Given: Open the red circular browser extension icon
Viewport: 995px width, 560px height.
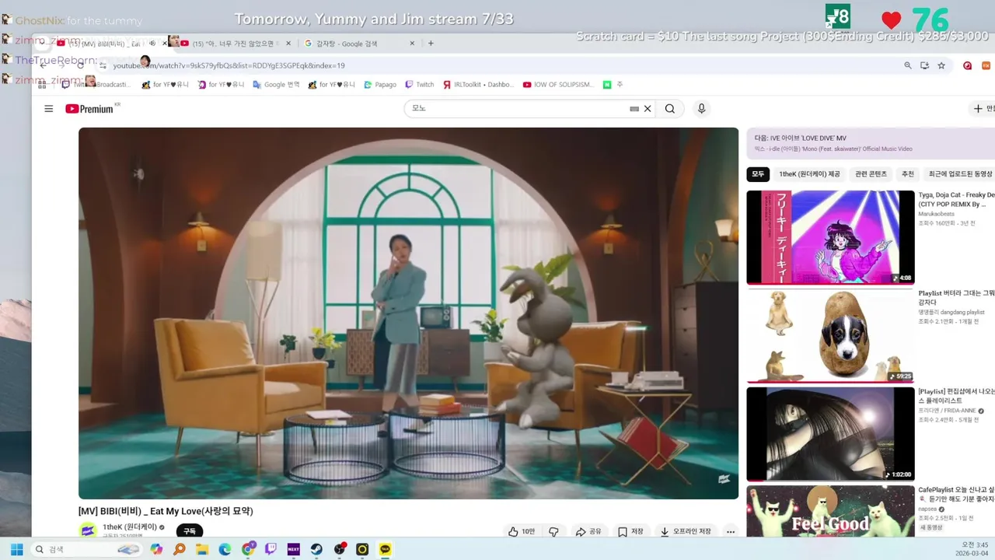Looking at the screenshot, I should (967, 66).
